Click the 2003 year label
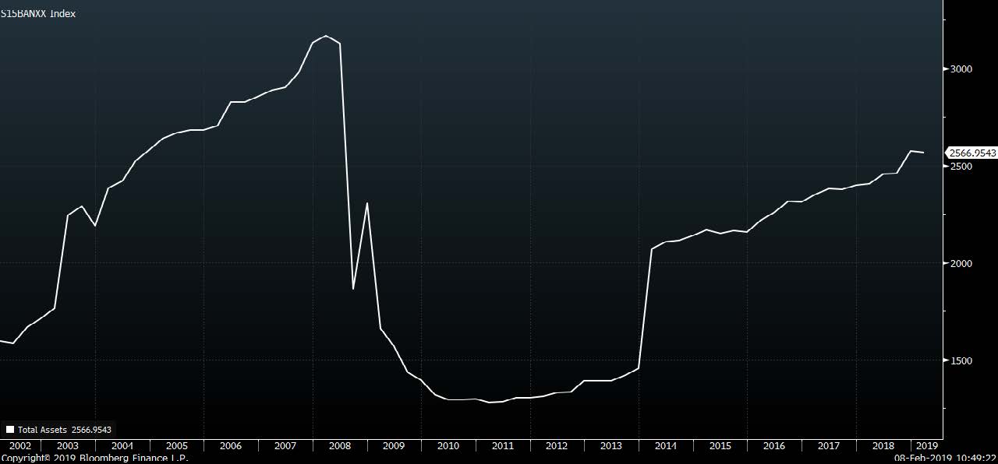Viewport: 998px width, 464px height. pyautogui.click(x=68, y=446)
